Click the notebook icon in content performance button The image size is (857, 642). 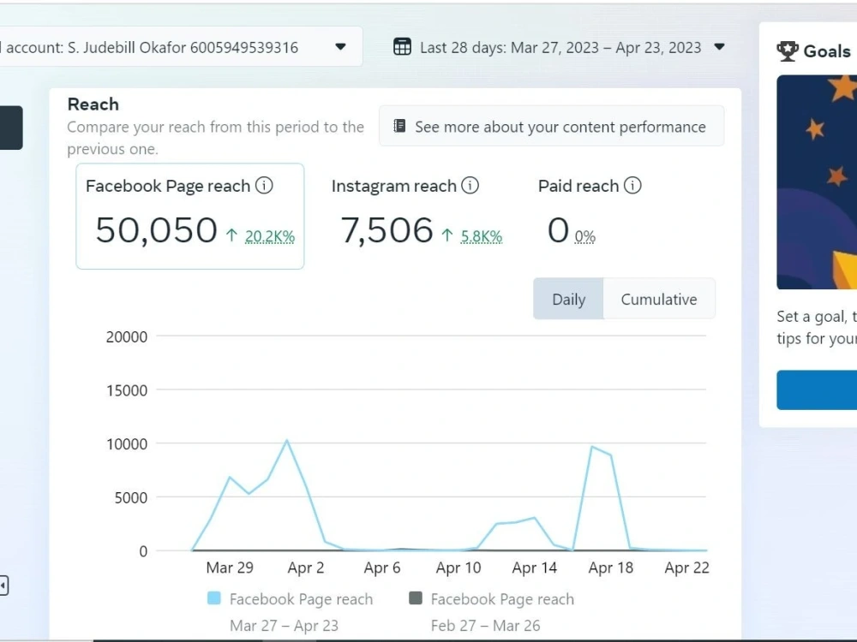399,126
